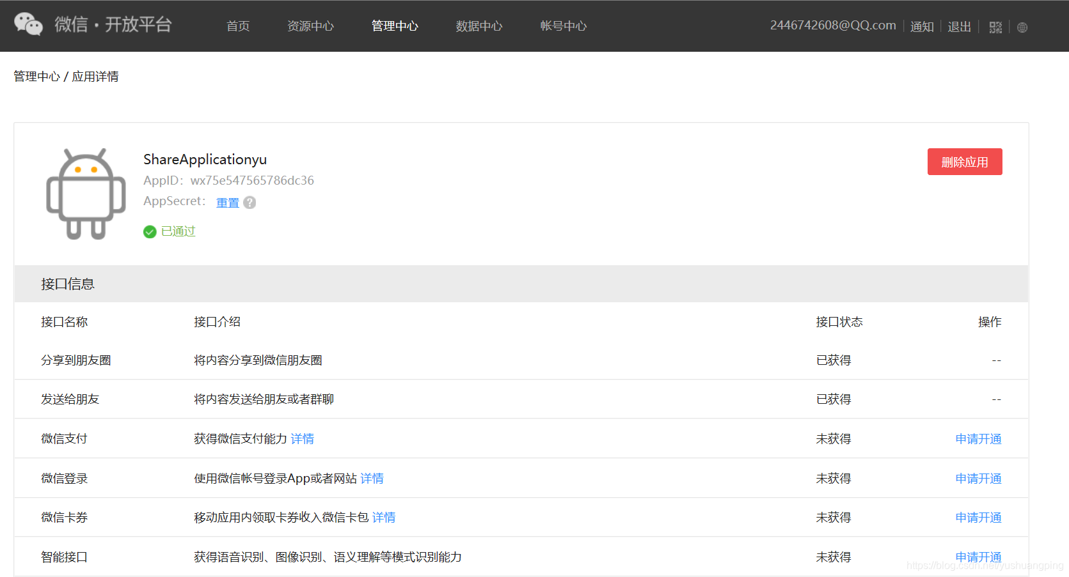
Task: Open the QR code icon in header
Action: click(995, 27)
